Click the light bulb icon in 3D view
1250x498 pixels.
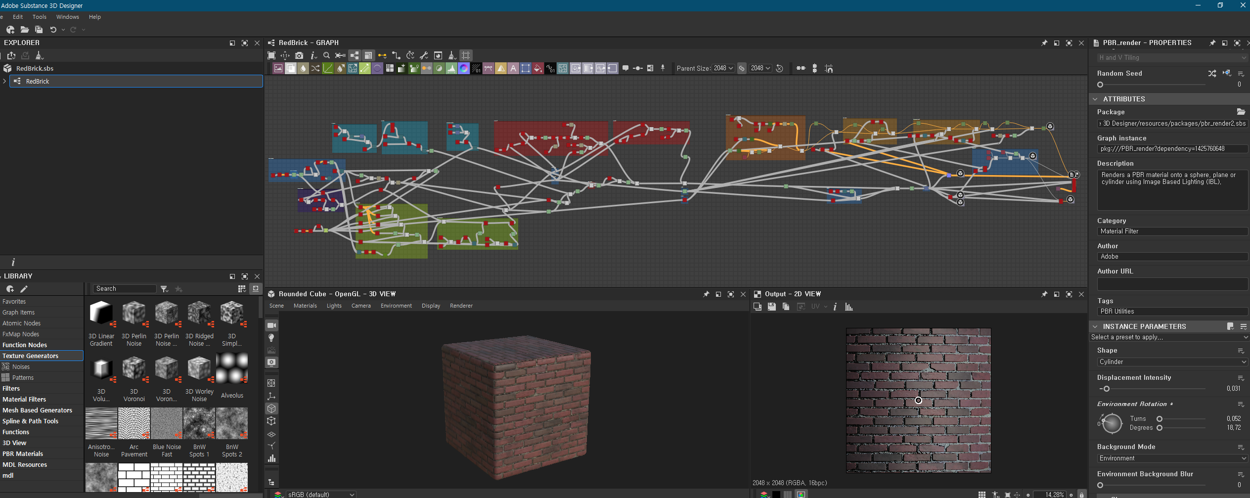click(x=271, y=338)
